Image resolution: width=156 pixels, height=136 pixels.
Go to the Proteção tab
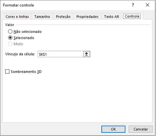(63, 16)
